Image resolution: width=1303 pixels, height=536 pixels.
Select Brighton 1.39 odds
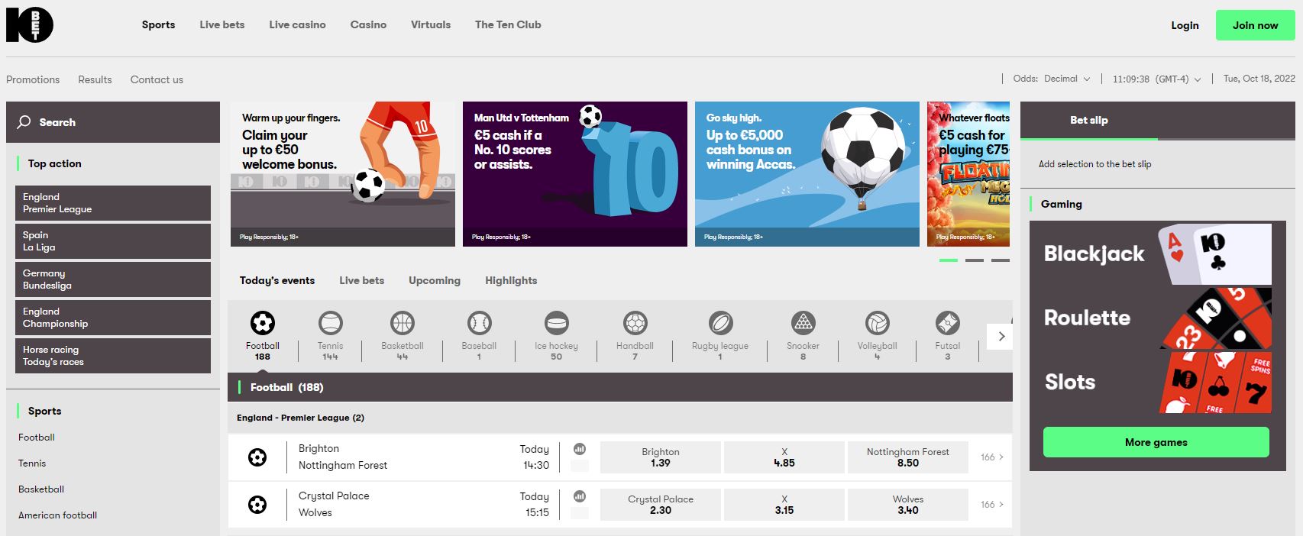tap(660, 457)
